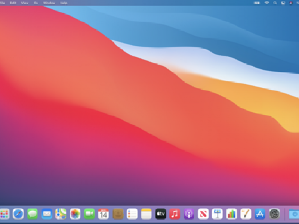Open the App Store from the Dock

pyautogui.click(x=260, y=214)
